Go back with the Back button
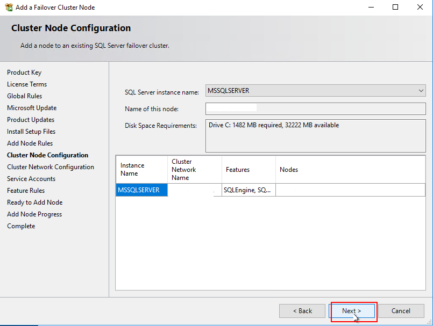433x326 pixels. (x=302, y=311)
